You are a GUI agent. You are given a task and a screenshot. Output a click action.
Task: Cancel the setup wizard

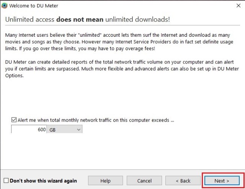[144, 181]
